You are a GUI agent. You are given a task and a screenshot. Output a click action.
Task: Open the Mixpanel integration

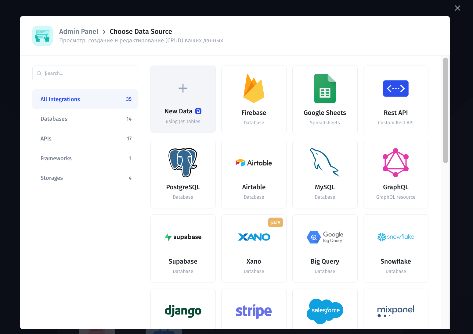(395, 311)
